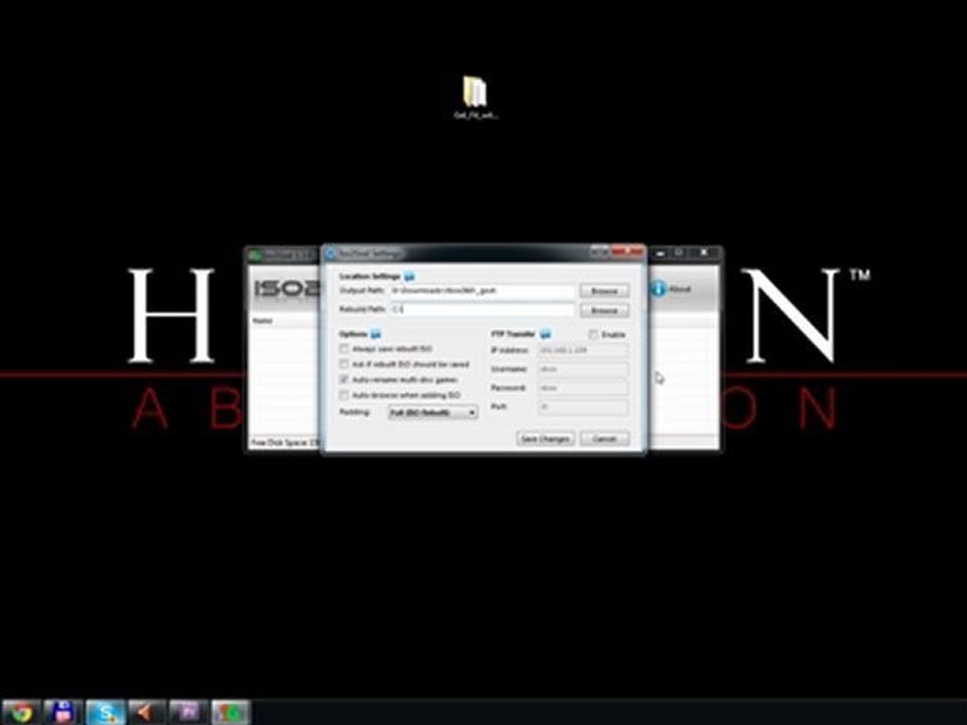Open the ISO2GOD app on taskbar
Viewport: 967px width, 725px height.
(x=231, y=712)
